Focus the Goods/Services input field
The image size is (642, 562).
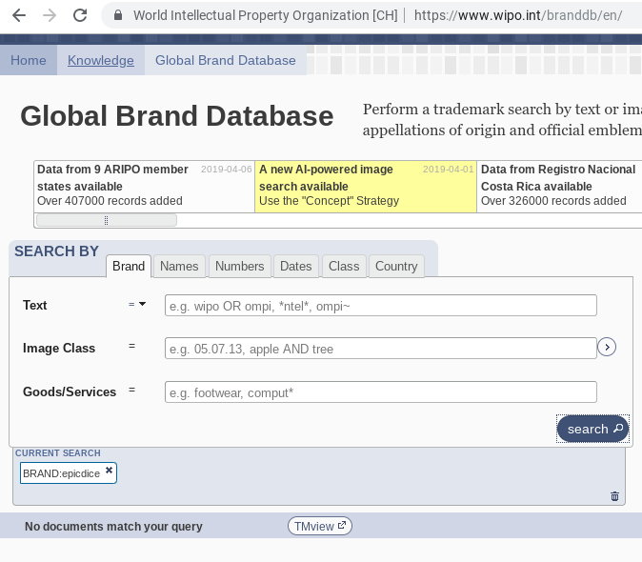pos(381,392)
